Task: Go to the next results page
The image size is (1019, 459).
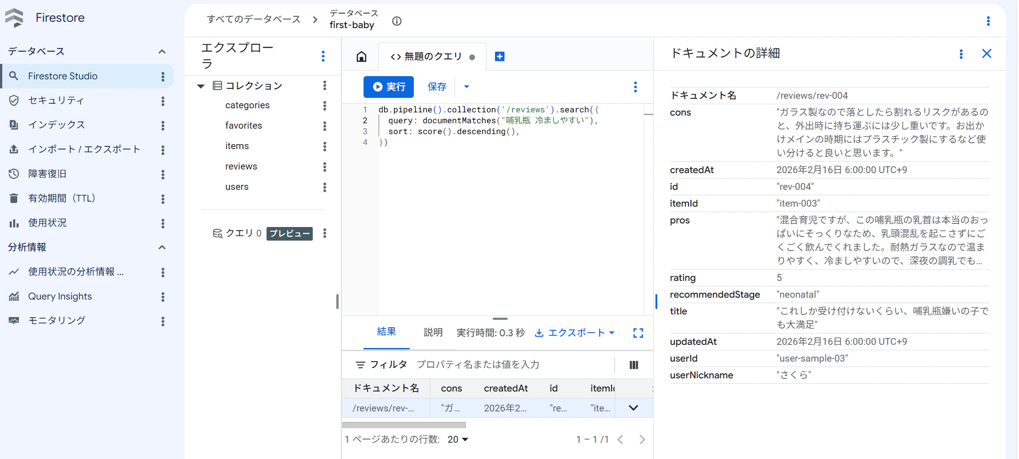Action: (642, 440)
